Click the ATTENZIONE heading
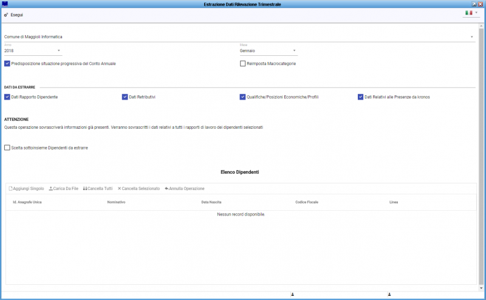486x300 pixels. pos(16,119)
